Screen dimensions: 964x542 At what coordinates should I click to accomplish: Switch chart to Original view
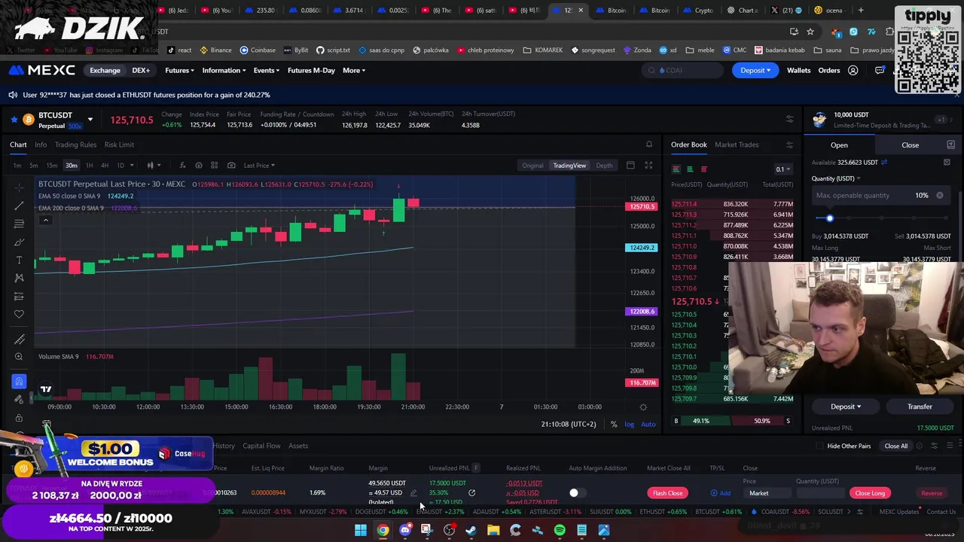pos(532,166)
